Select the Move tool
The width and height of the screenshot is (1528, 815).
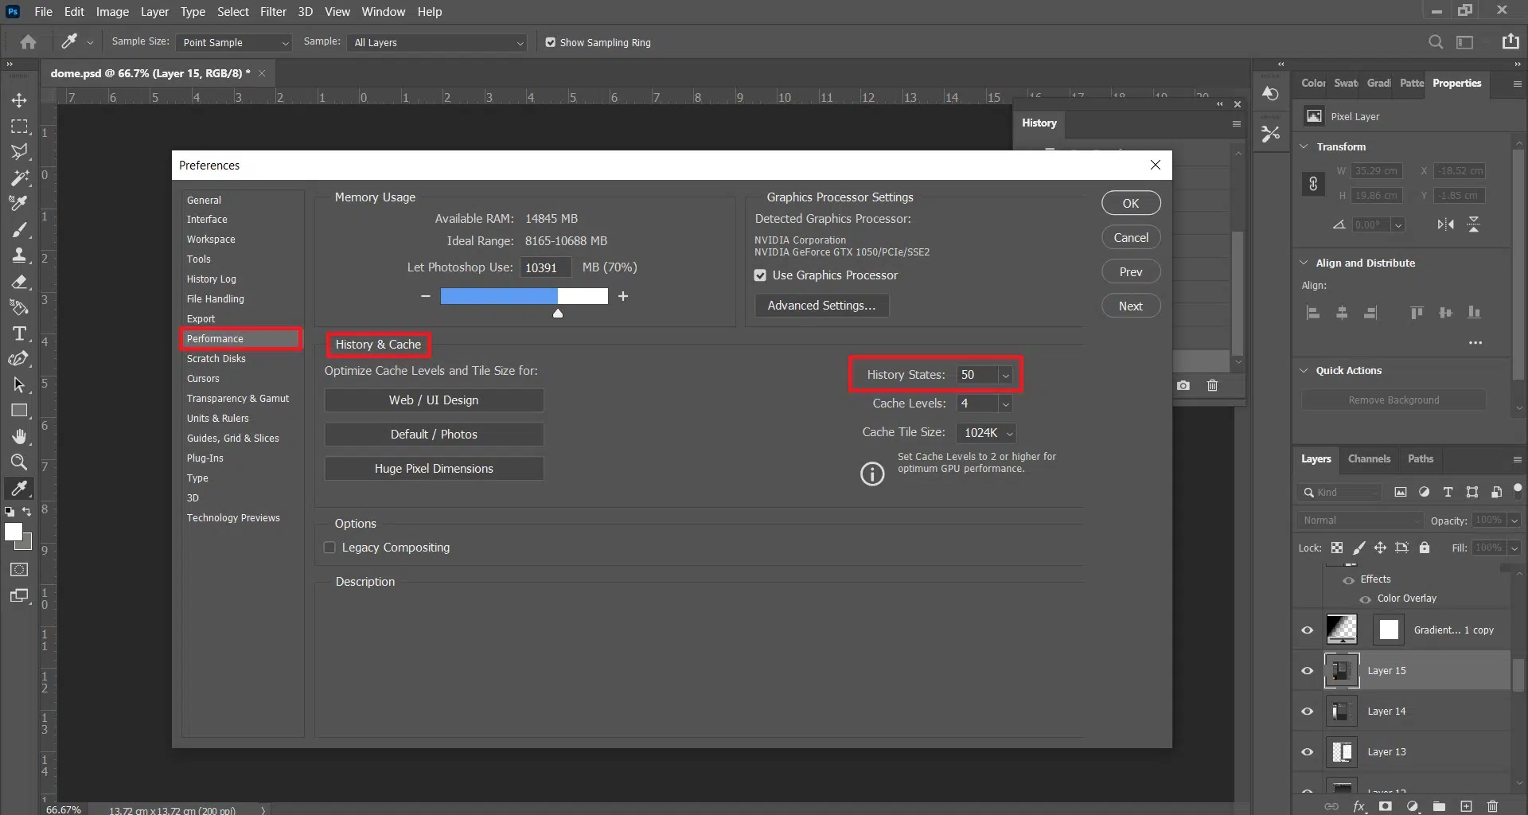(x=19, y=100)
